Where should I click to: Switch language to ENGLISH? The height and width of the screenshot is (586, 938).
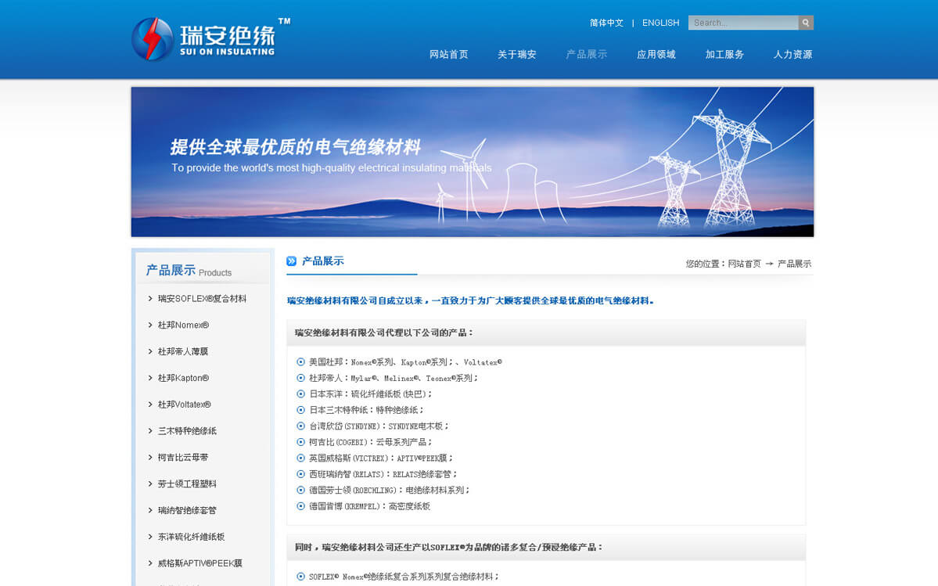point(660,23)
